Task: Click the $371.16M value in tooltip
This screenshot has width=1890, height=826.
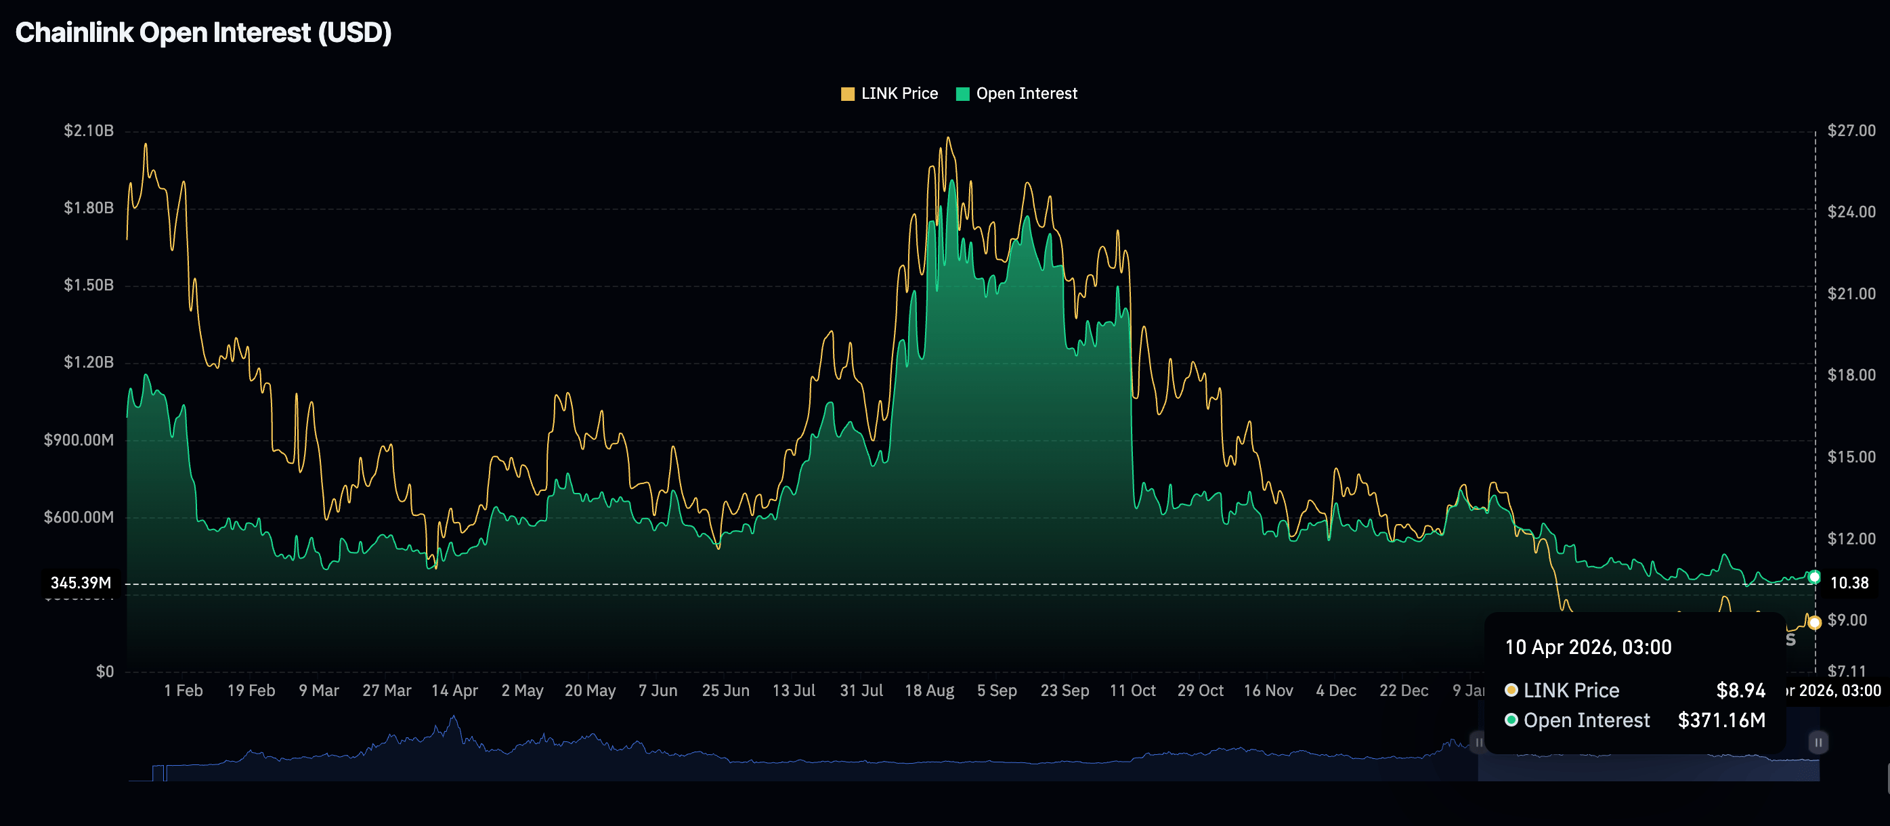Action: pyautogui.click(x=1721, y=720)
